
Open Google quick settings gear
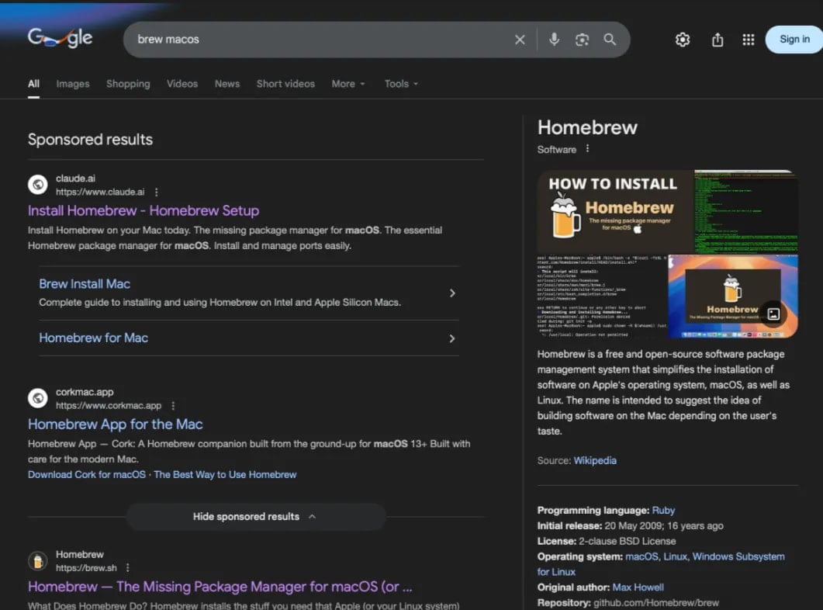[x=682, y=39]
